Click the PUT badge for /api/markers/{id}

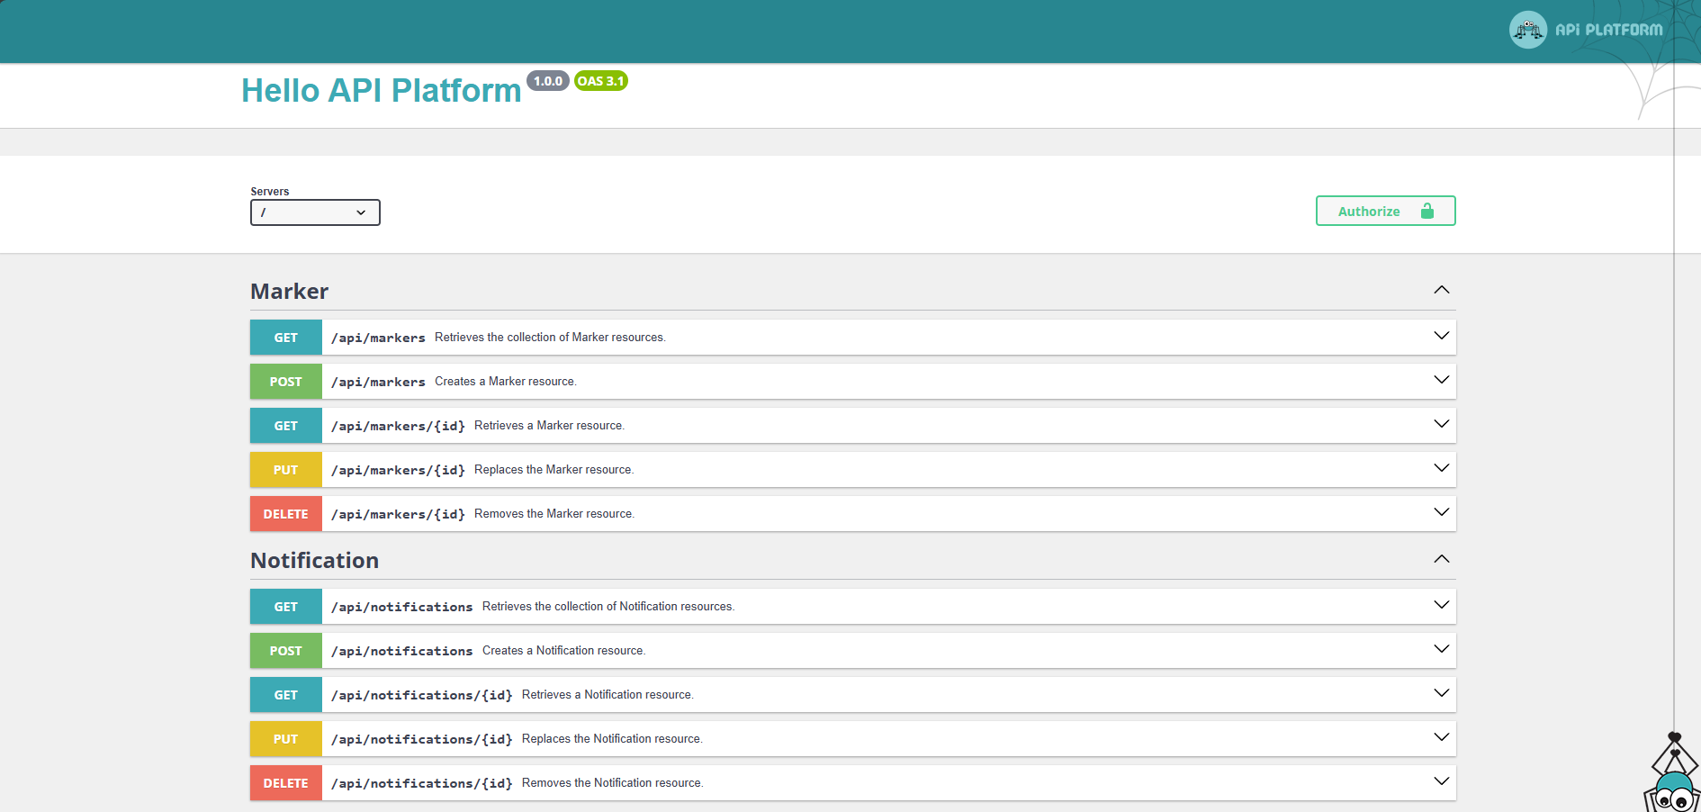[x=285, y=470]
